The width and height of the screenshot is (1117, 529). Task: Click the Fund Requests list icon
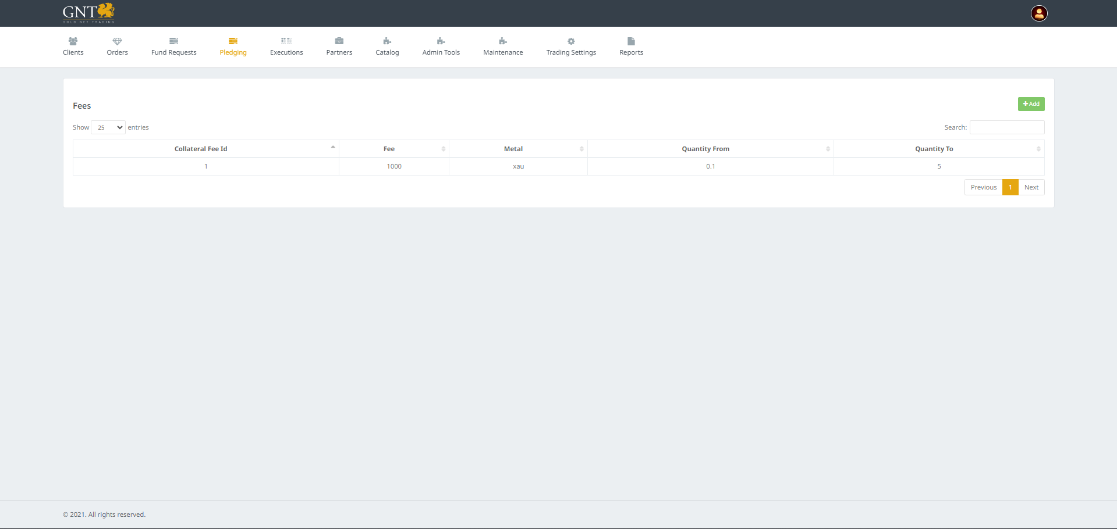coord(173,41)
